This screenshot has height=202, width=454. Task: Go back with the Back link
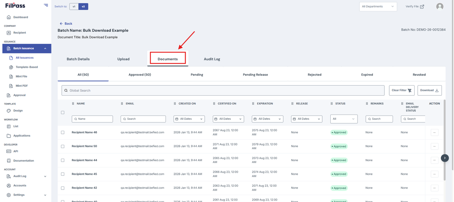66,23
